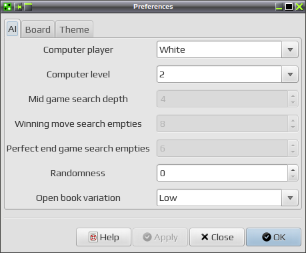This screenshot has width=306, height=253.
Task: Click the Randomness label
Action: [x=78, y=174]
